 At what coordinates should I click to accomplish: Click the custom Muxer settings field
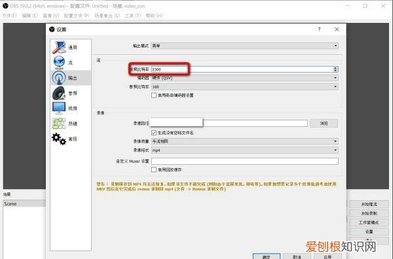point(244,161)
